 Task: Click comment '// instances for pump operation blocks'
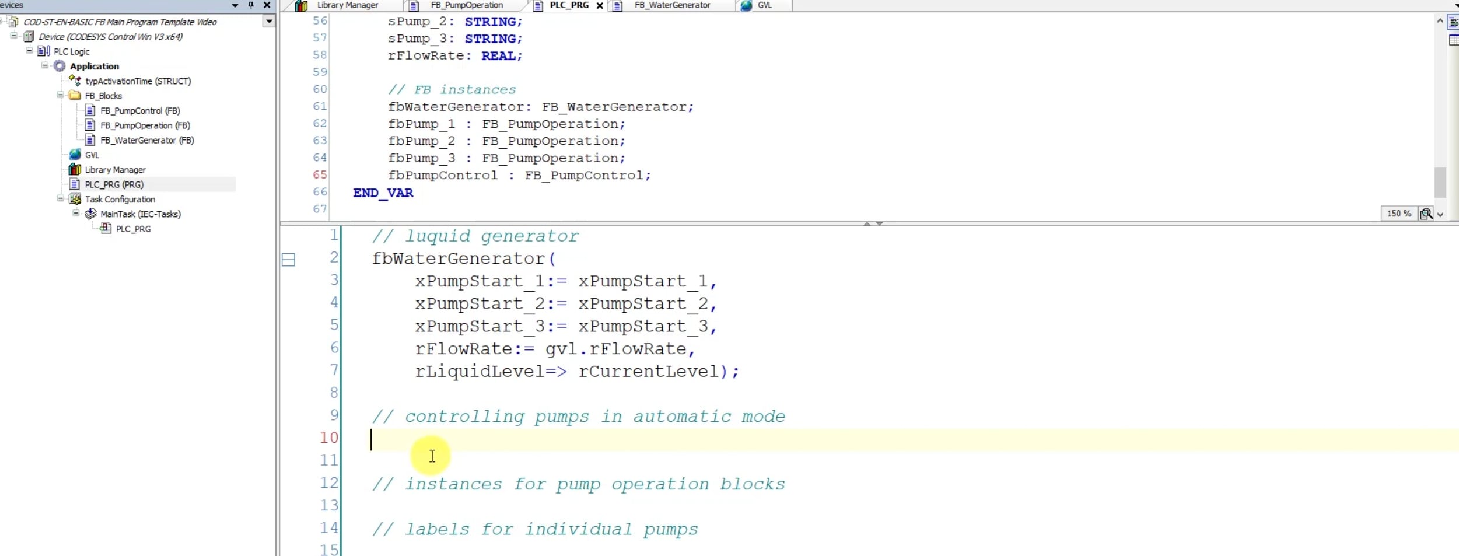point(579,484)
